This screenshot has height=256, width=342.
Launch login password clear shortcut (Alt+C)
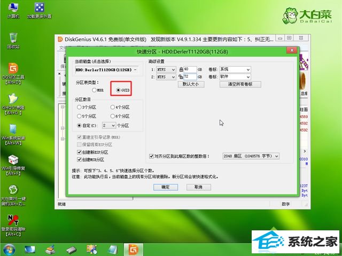(13, 226)
